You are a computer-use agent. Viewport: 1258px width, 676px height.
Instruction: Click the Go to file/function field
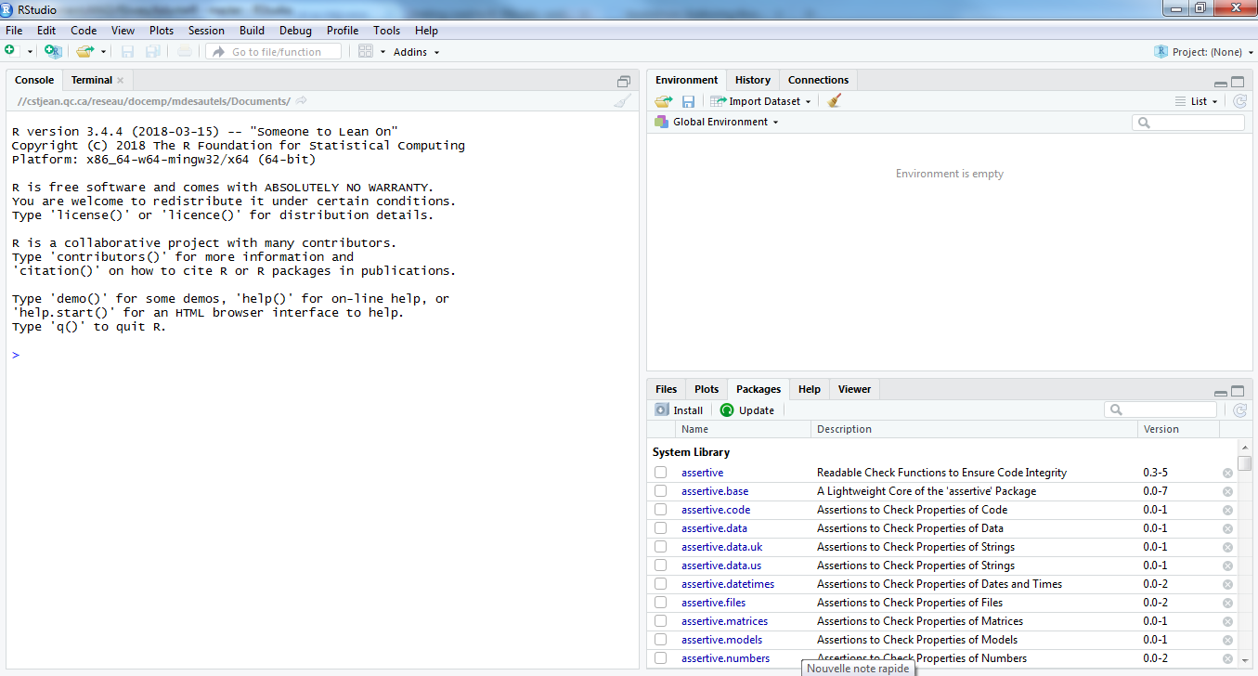point(273,52)
